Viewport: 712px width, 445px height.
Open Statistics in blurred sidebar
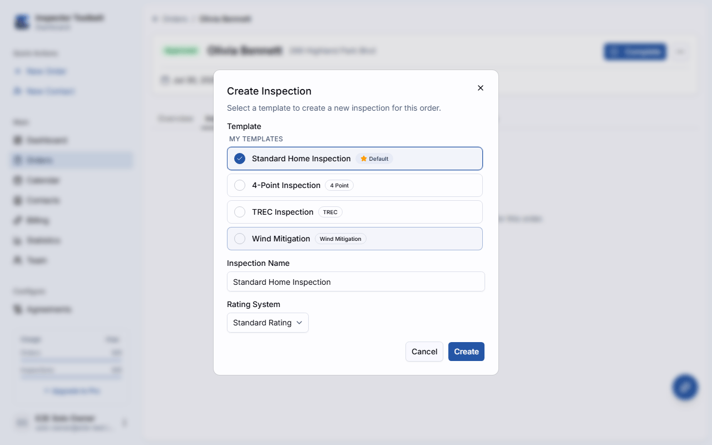coord(72,240)
